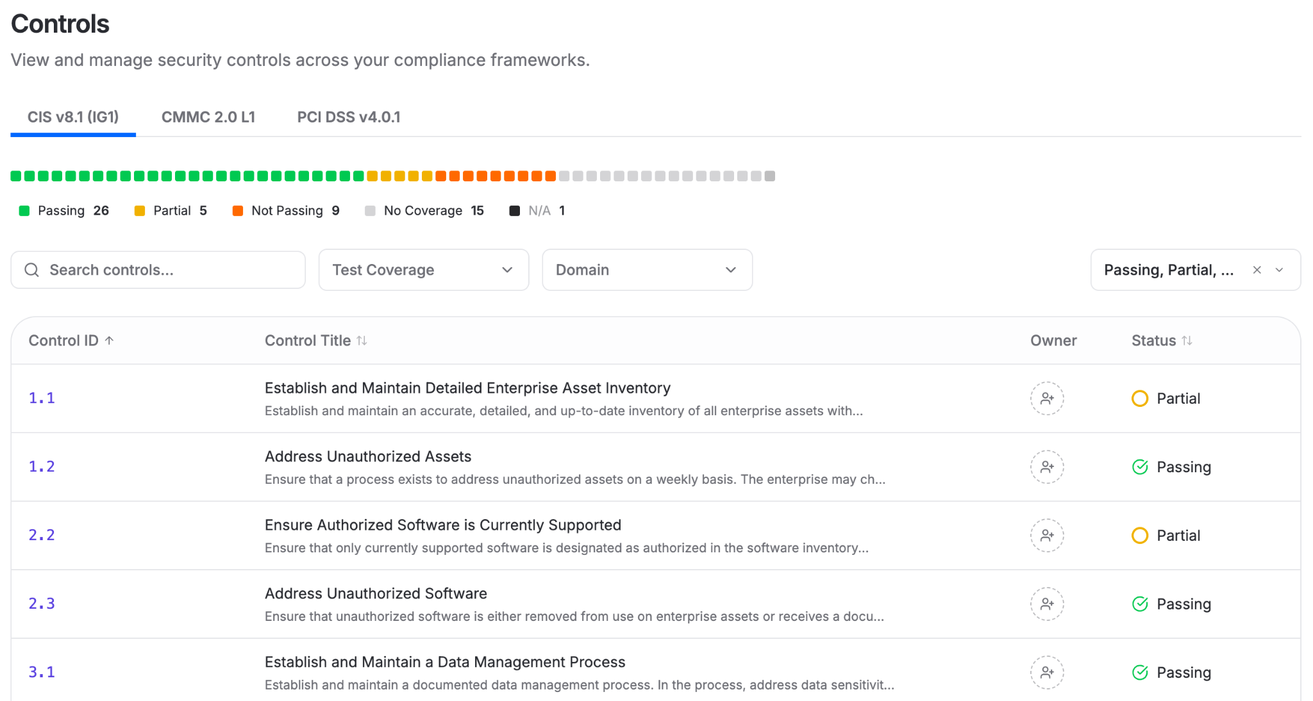Sort table by Status column
Viewport: 1313px width, 701px height.
tap(1187, 341)
